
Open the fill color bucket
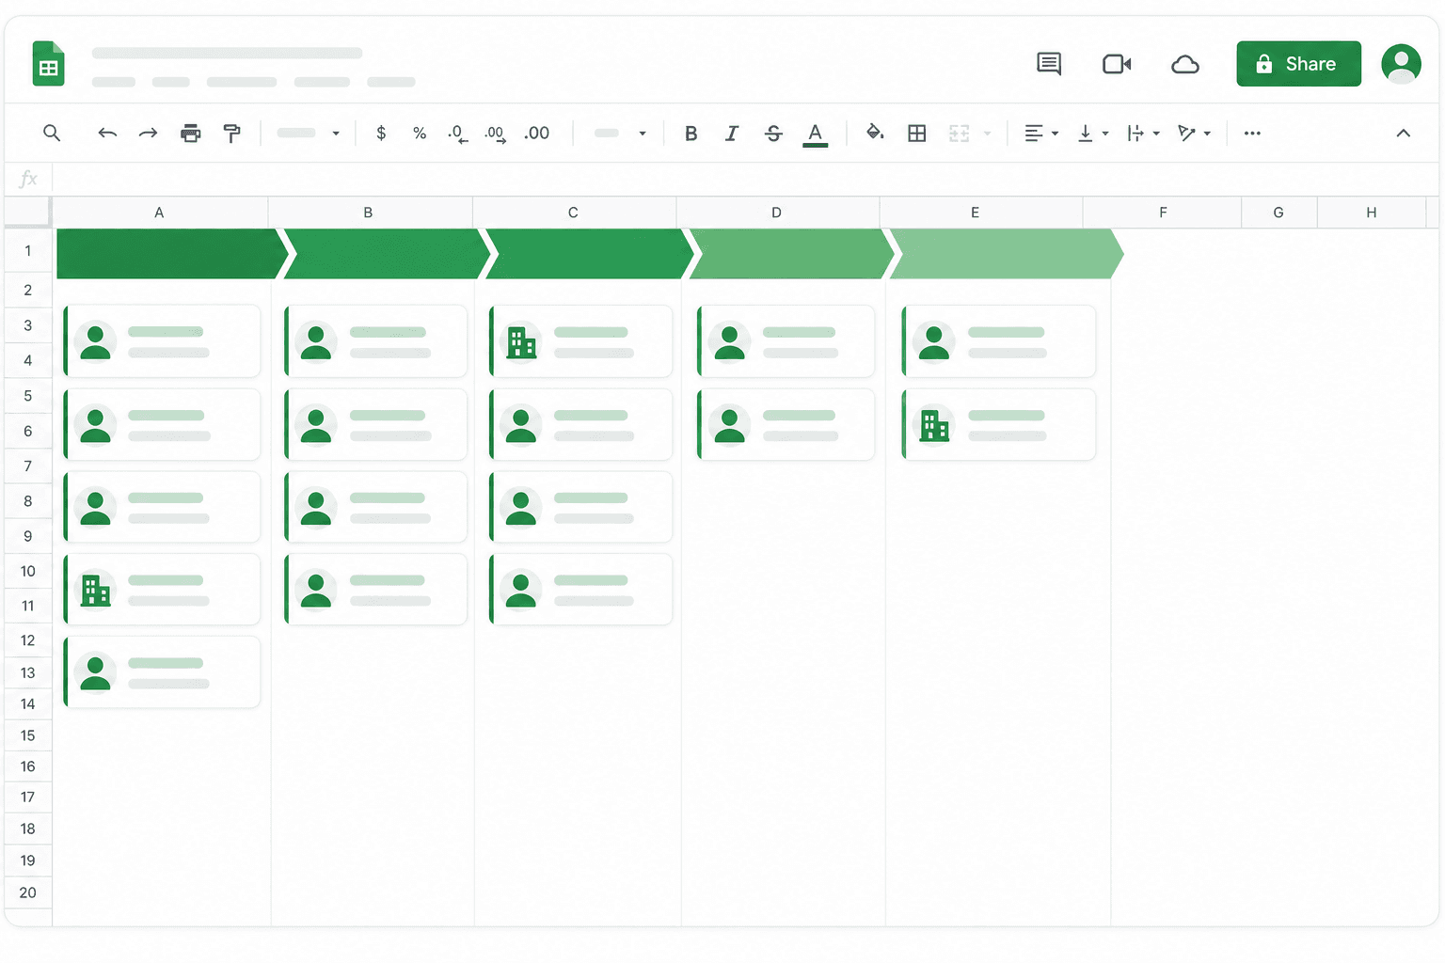point(875,133)
